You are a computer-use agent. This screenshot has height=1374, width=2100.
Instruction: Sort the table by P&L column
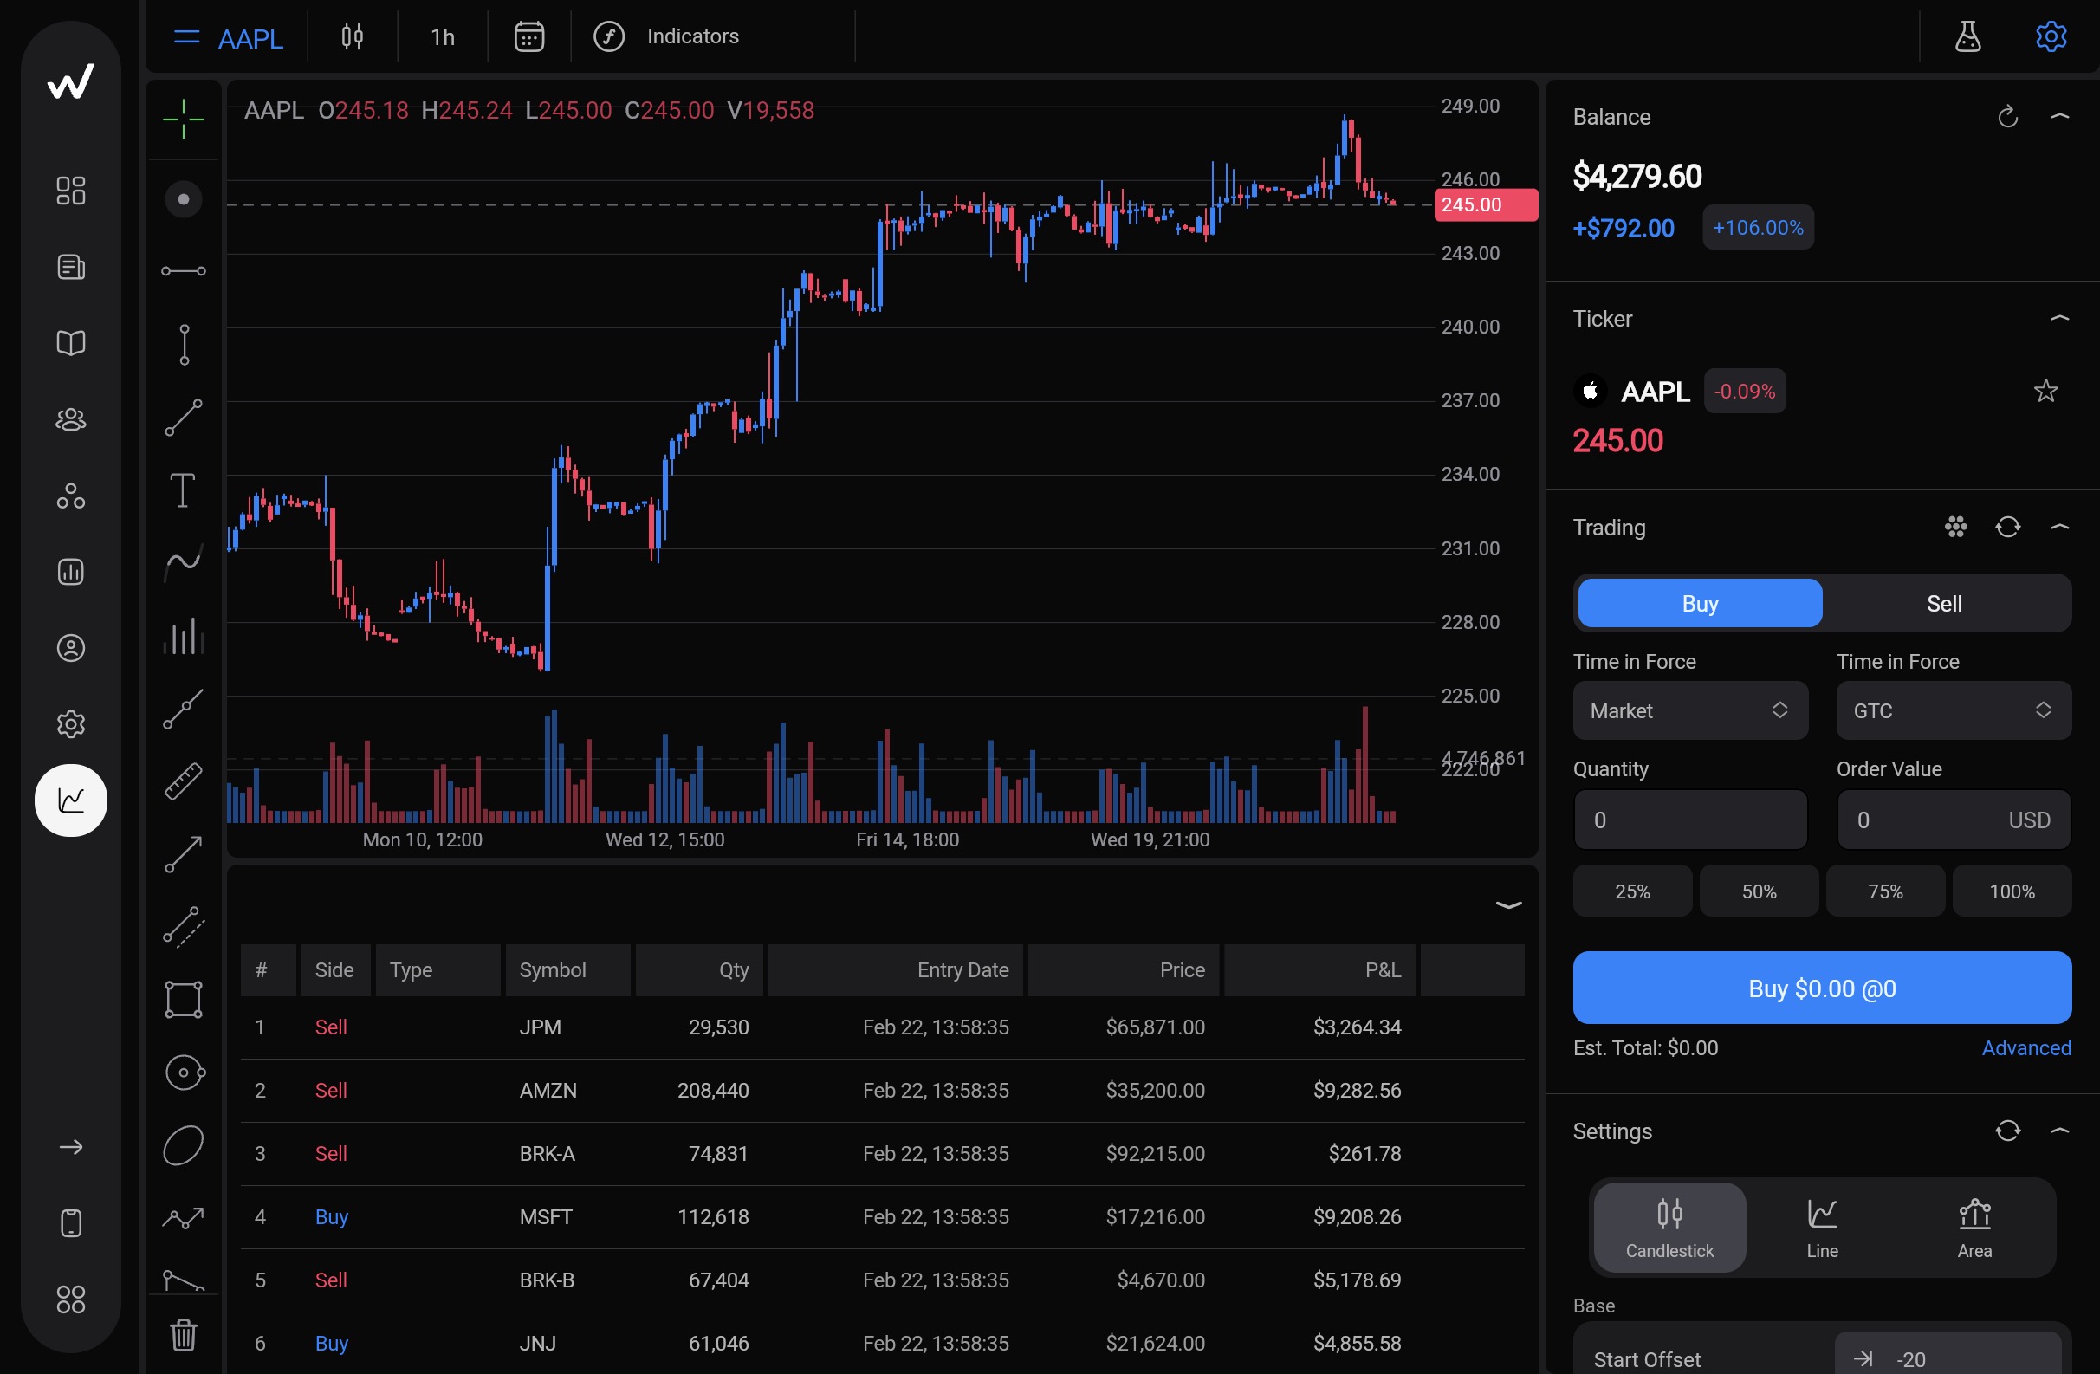pyautogui.click(x=1319, y=969)
